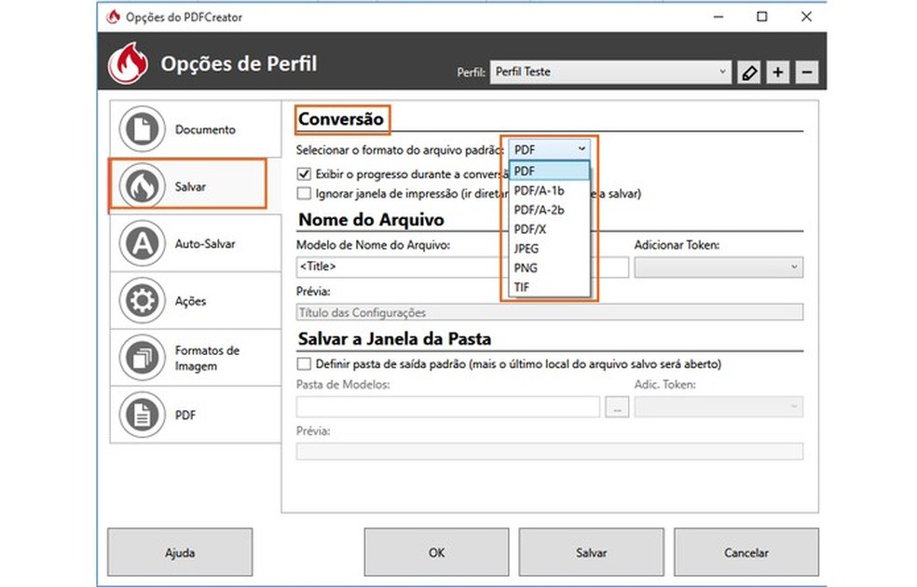
Task: Expand the Adic. Token dropdown under Pasta de Modelos
Action: 718,406
